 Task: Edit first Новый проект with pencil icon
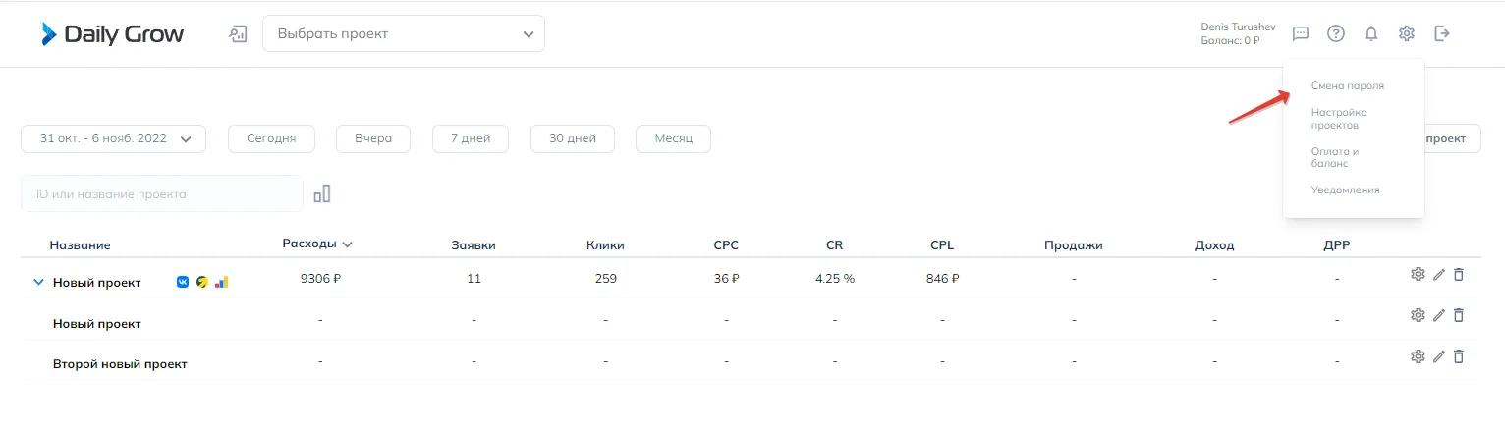coord(1439,274)
